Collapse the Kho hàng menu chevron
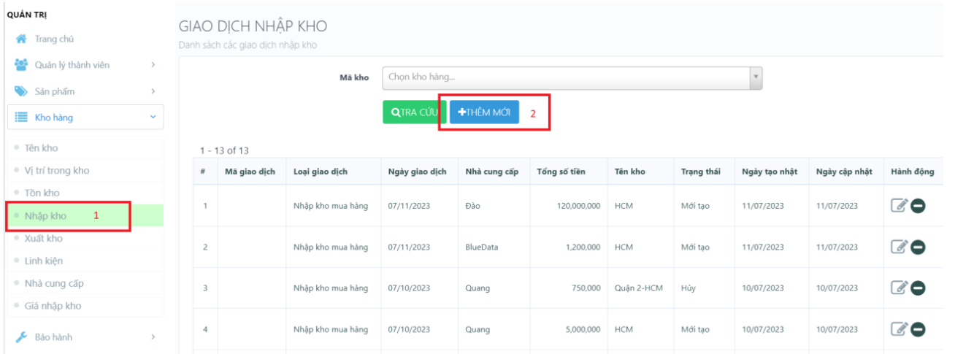 point(153,118)
